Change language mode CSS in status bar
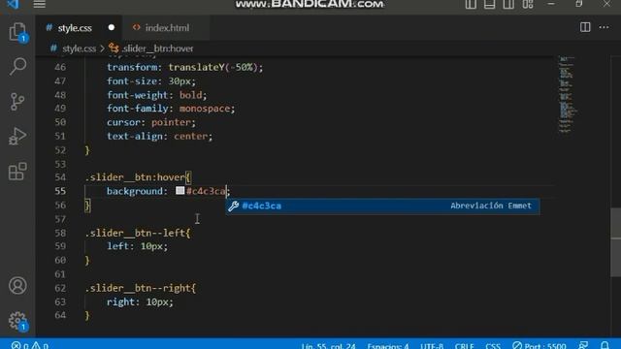The width and height of the screenshot is (621, 349). [493, 345]
